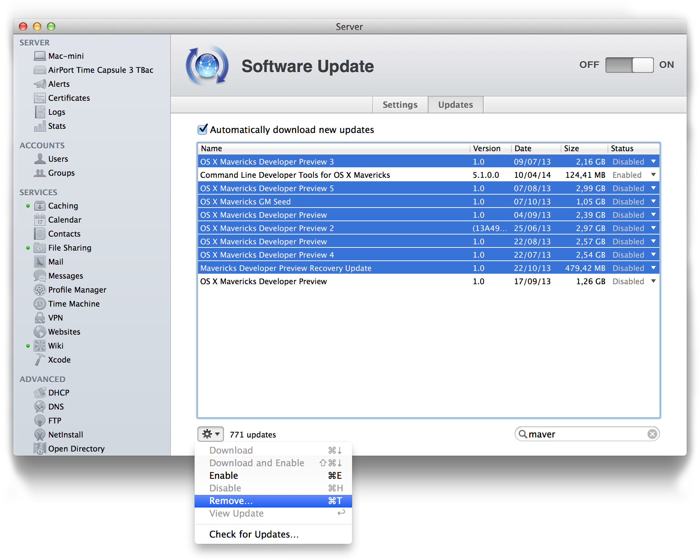Viewport: 700px width, 560px height.
Task: Select the Mac-mini server icon
Action: pyautogui.click(x=40, y=56)
